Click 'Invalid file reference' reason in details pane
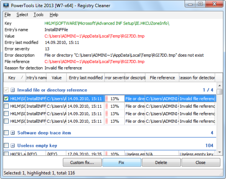Screen dimensions: 226x179 click(63, 68)
